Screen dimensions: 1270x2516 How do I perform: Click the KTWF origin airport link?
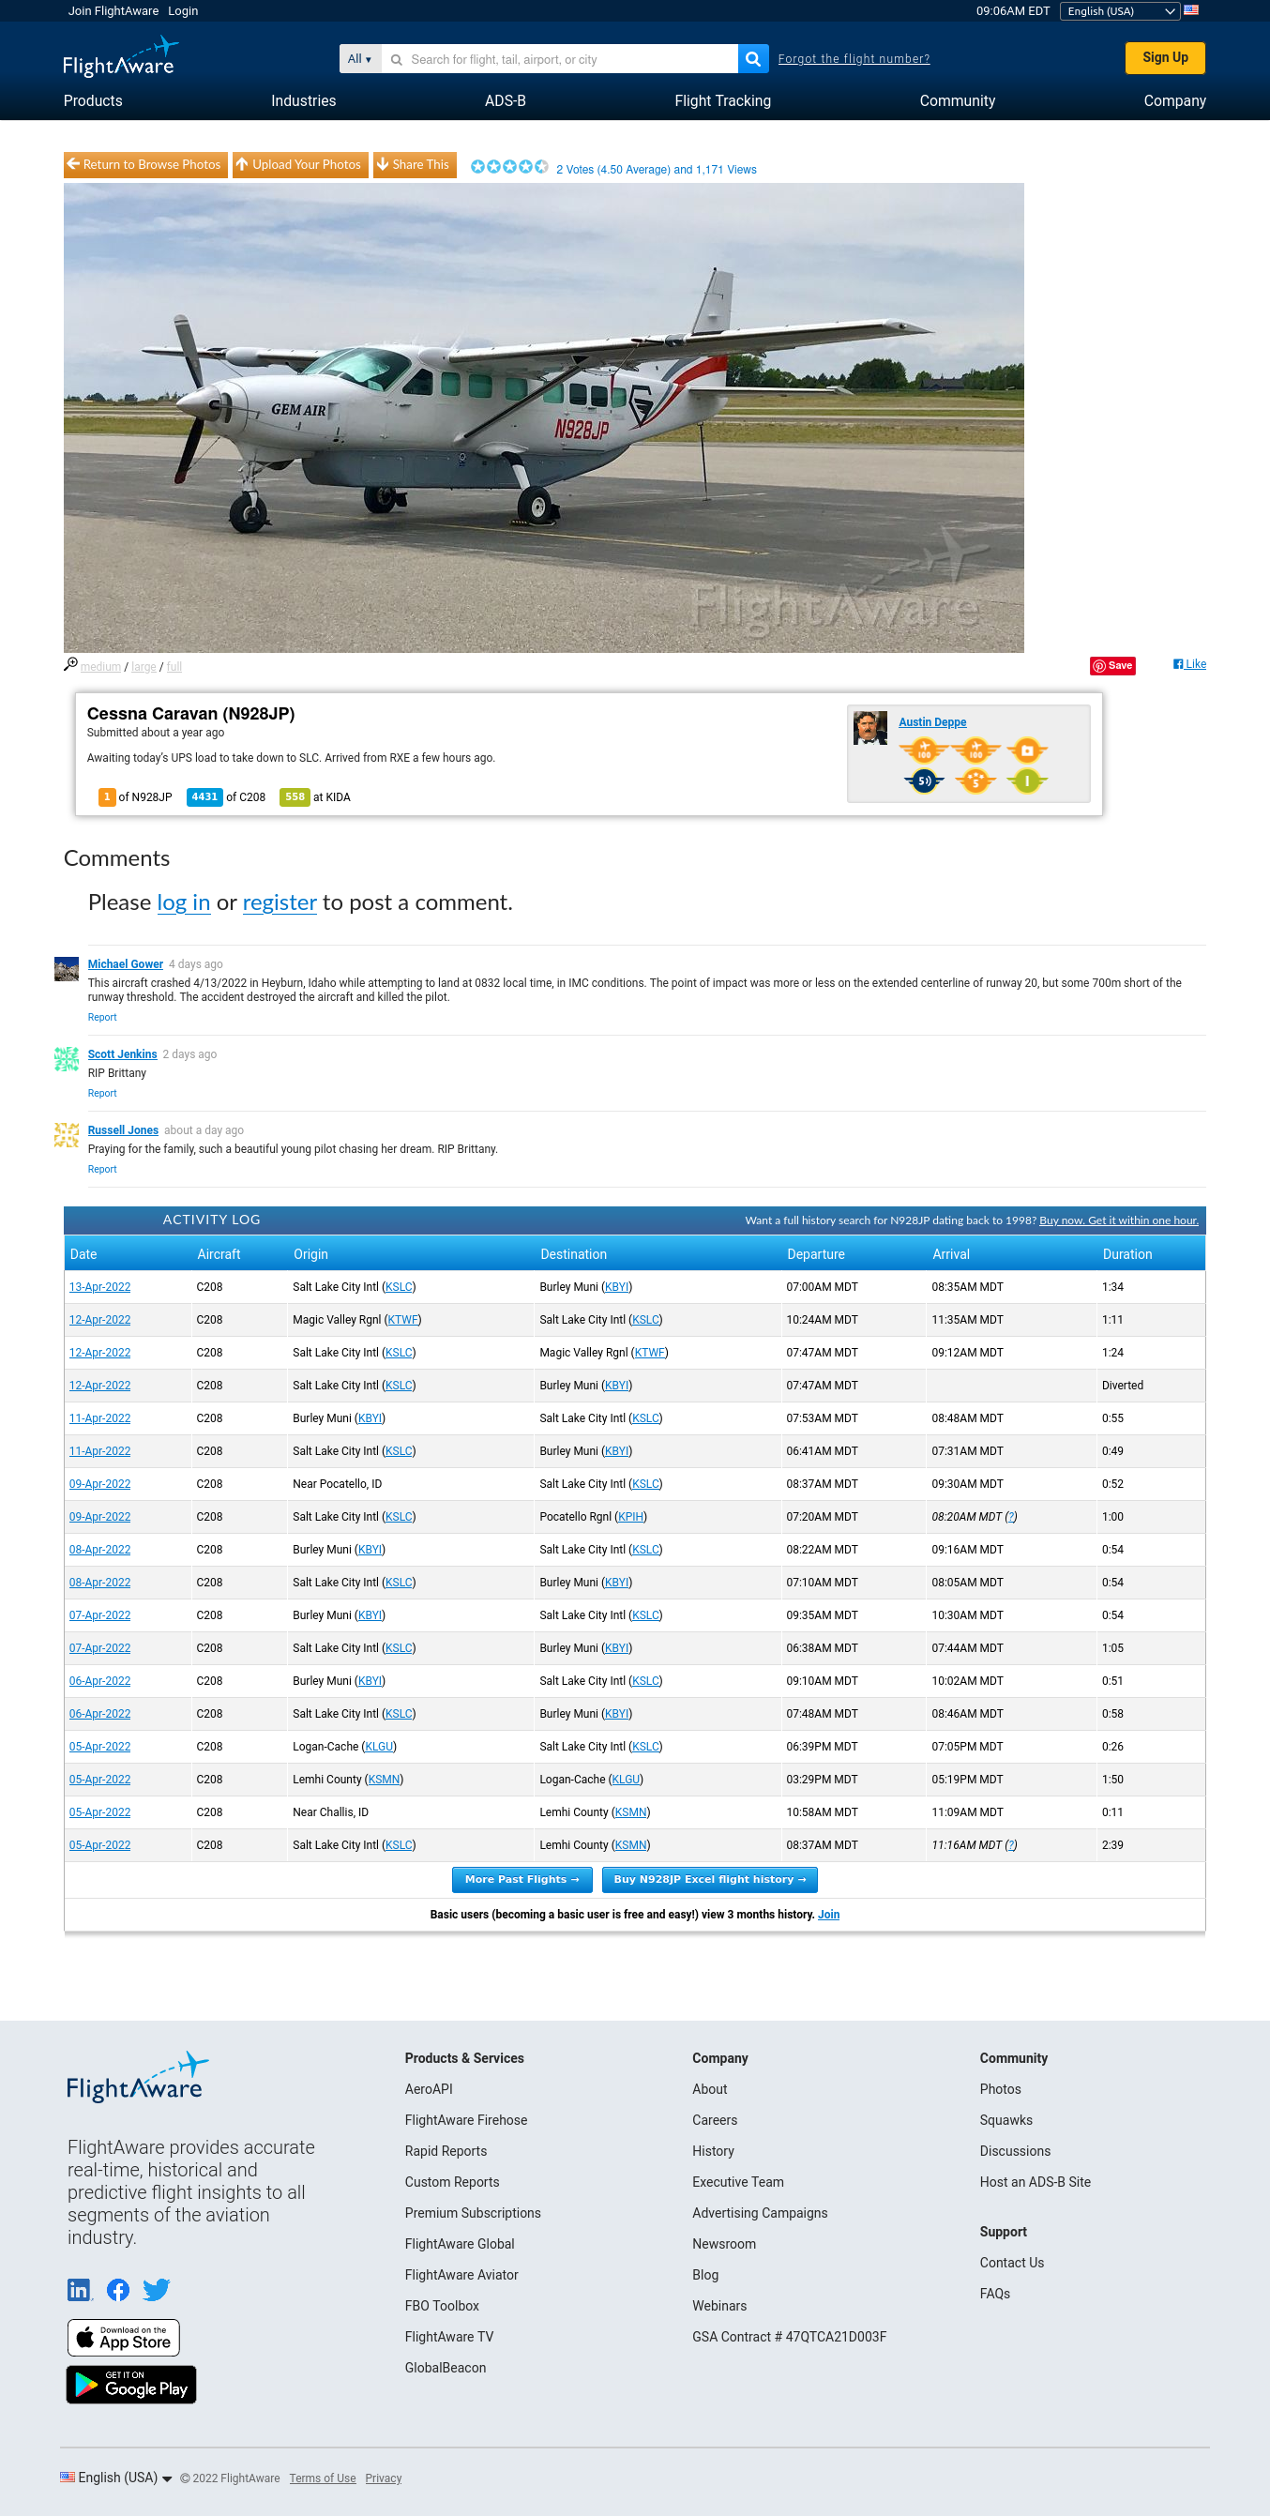pos(402,1320)
